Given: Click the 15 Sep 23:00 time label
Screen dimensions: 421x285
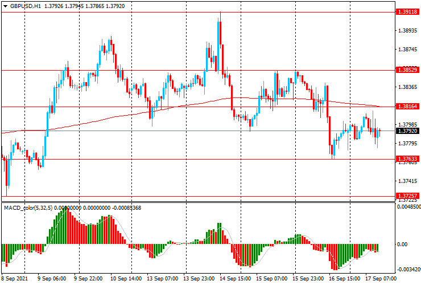Looking at the screenshot, I should pos(308,279).
